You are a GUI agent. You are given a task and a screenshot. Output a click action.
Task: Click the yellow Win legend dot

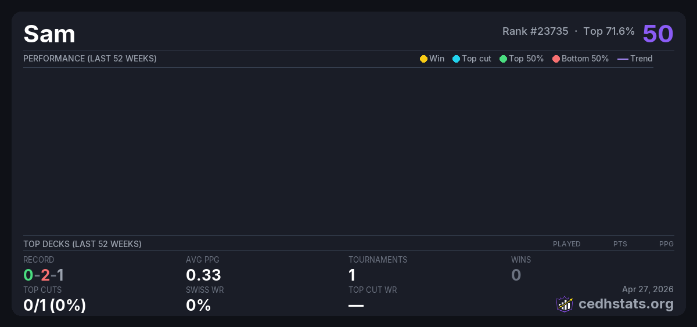423,59
